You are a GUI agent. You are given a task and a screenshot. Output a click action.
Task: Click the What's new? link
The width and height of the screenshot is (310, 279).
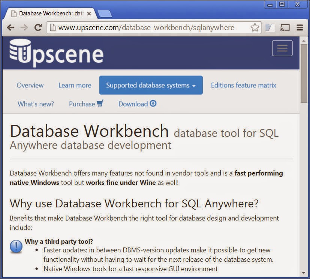(35, 104)
